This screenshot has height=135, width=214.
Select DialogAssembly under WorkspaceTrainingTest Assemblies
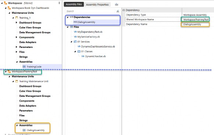point(36,130)
